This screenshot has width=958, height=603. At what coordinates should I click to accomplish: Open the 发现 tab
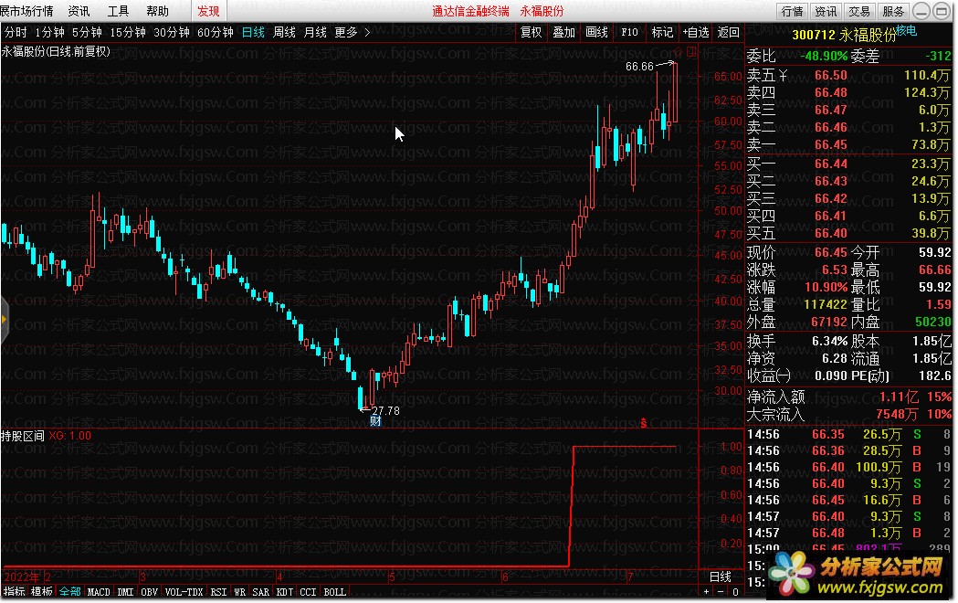click(x=208, y=11)
